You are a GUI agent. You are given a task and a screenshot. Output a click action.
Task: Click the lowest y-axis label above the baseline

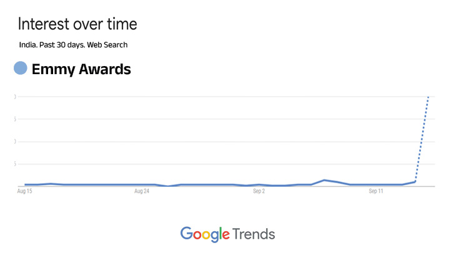click(x=14, y=164)
